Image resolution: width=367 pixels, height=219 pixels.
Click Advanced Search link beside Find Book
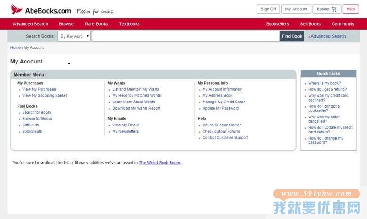328,36
